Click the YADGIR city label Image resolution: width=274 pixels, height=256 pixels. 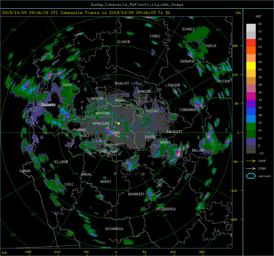(x=211, y=46)
